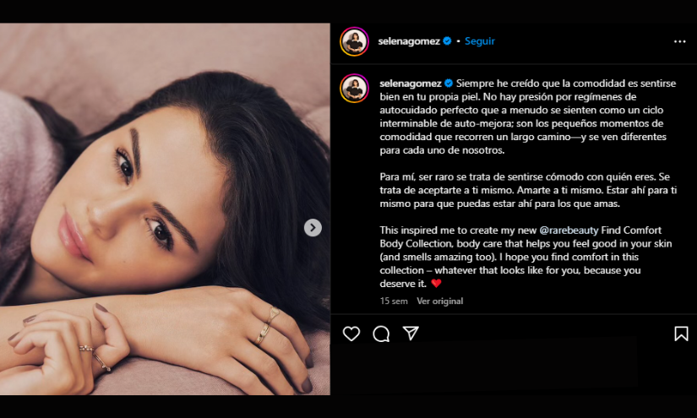The height and width of the screenshot is (418, 697).
Task: Click the Selena Gomez portrait photo
Action: tap(165, 209)
